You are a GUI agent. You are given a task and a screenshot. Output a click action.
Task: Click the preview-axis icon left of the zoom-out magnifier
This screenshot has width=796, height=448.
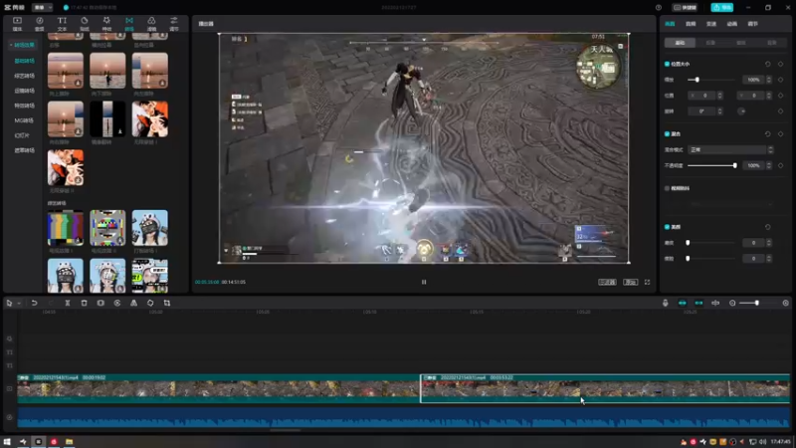pos(715,303)
